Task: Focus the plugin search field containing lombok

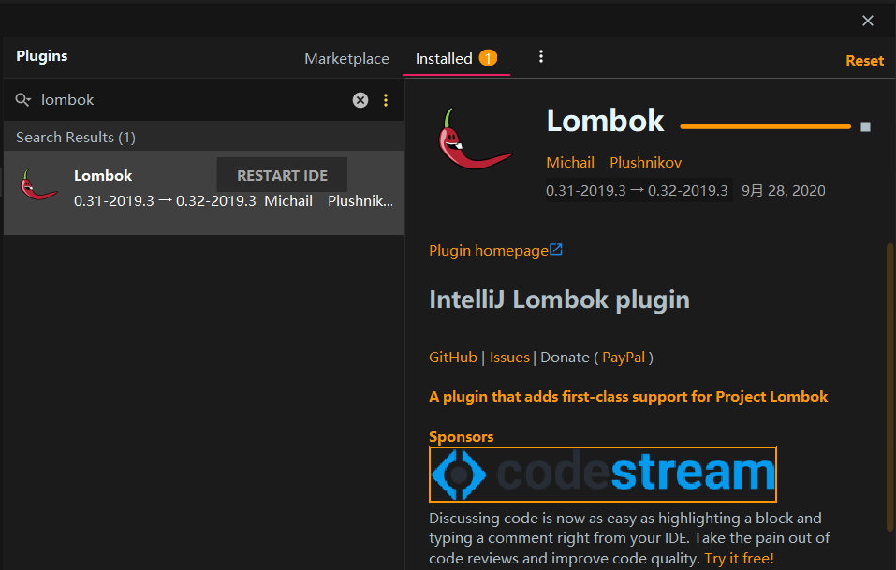Action: (195, 100)
